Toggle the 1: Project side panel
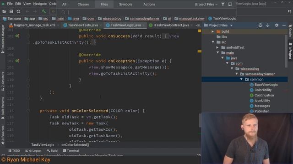 click(x=290, y=51)
